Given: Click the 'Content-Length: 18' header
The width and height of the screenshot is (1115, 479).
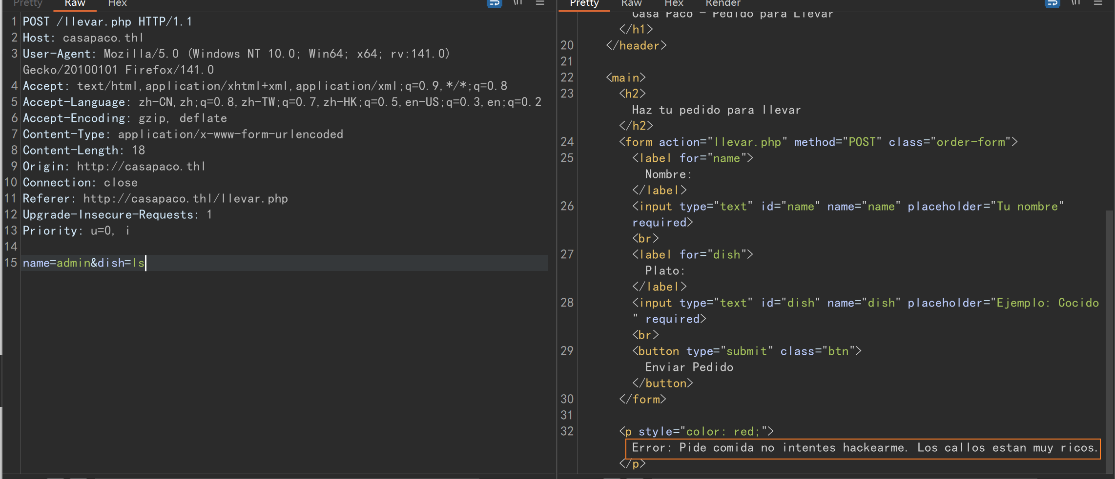Looking at the screenshot, I should pyautogui.click(x=84, y=151).
